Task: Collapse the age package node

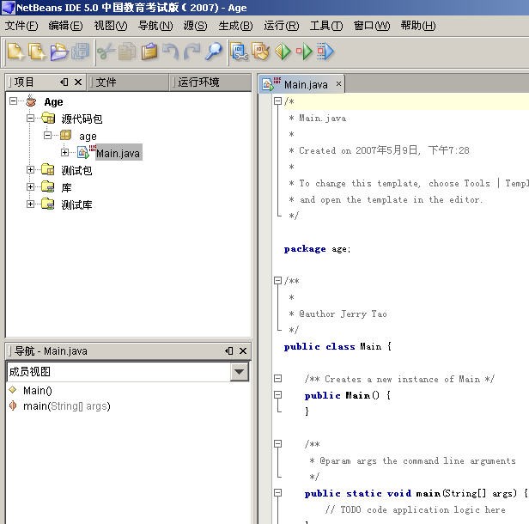Action: [x=47, y=136]
